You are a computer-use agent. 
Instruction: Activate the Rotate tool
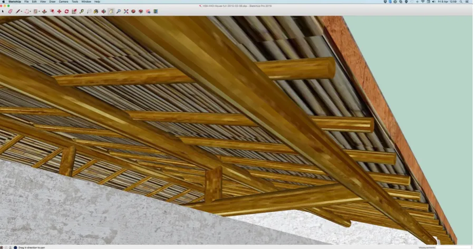pyautogui.click(x=66, y=12)
